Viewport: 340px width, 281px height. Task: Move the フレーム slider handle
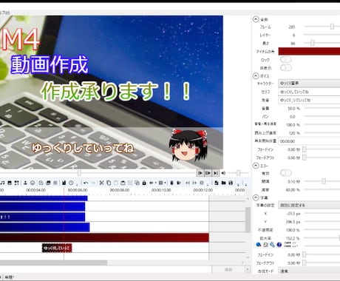pyautogui.click(x=332, y=27)
